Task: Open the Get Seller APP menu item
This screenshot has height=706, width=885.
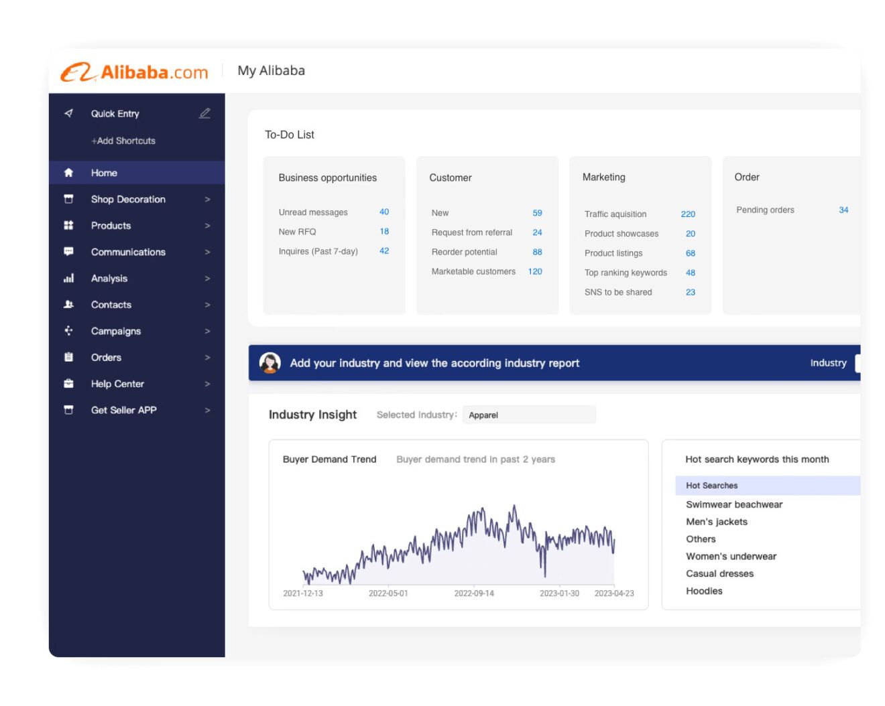Action: [x=123, y=410]
